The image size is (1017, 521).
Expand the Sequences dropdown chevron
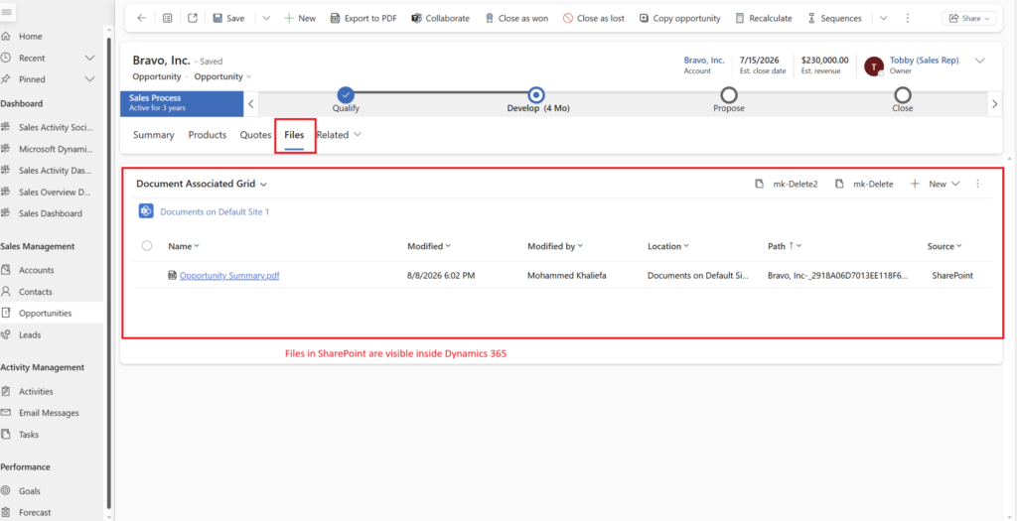(883, 18)
